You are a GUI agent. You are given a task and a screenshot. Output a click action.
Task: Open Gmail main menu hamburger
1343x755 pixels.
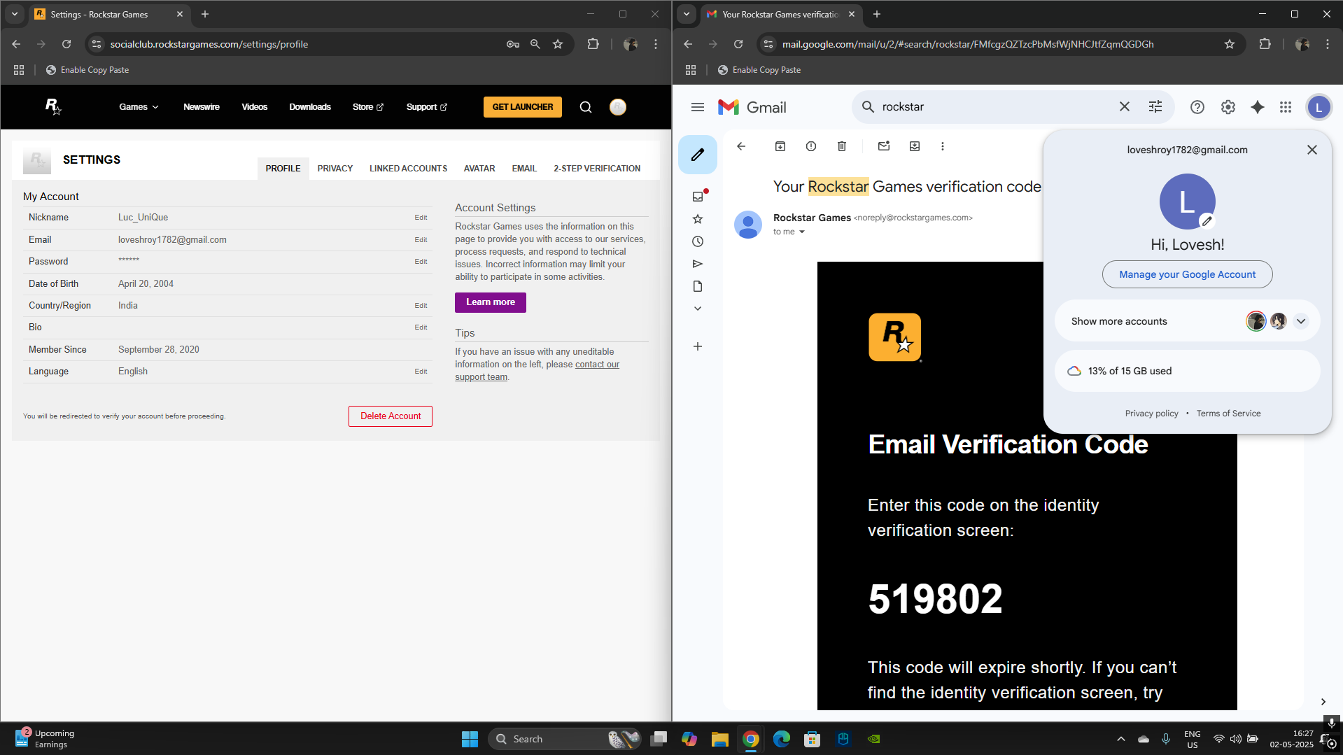point(698,107)
